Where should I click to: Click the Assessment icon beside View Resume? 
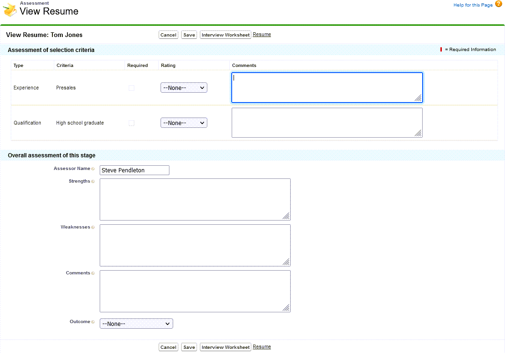tap(10, 9)
